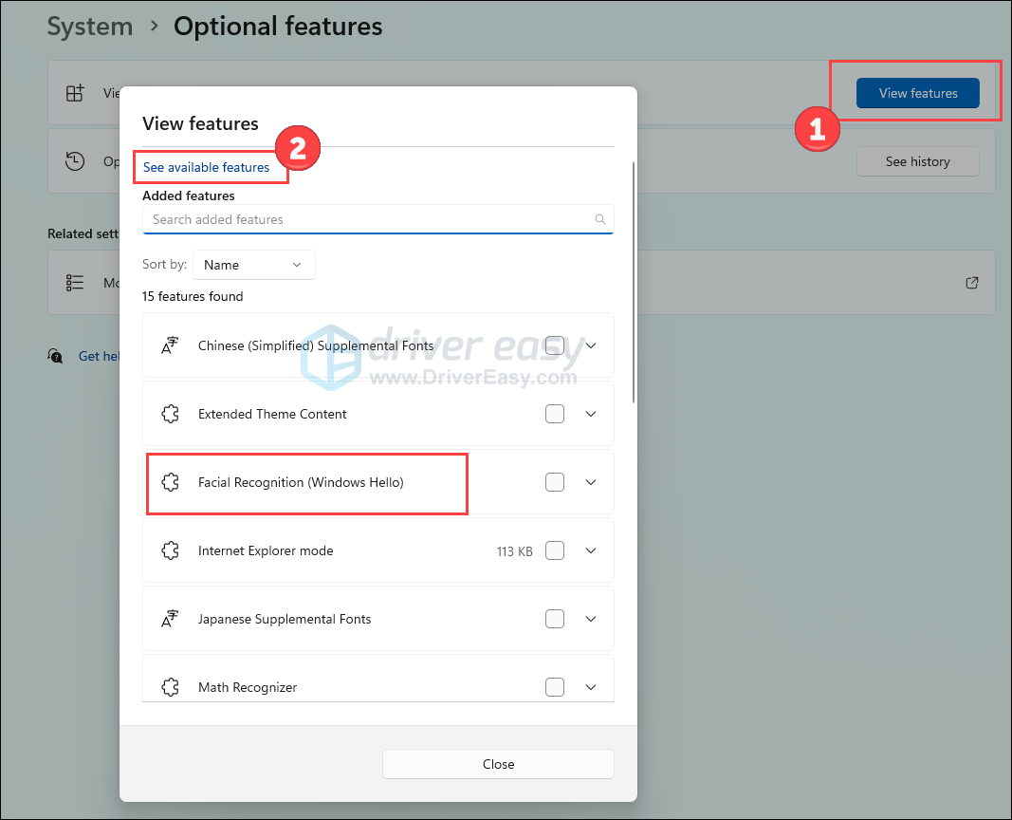Click the search magnifier icon in added features
Image resolution: width=1012 pixels, height=820 pixels.
pos(599,219)
